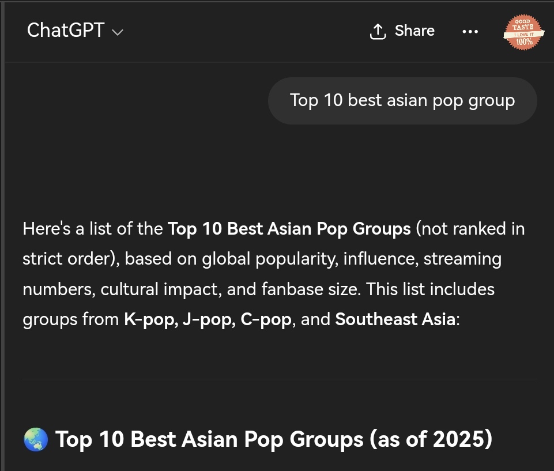Viewport: 554px width, 471px height.
Task: Click the Share upload icon
Action: [378, 32]
